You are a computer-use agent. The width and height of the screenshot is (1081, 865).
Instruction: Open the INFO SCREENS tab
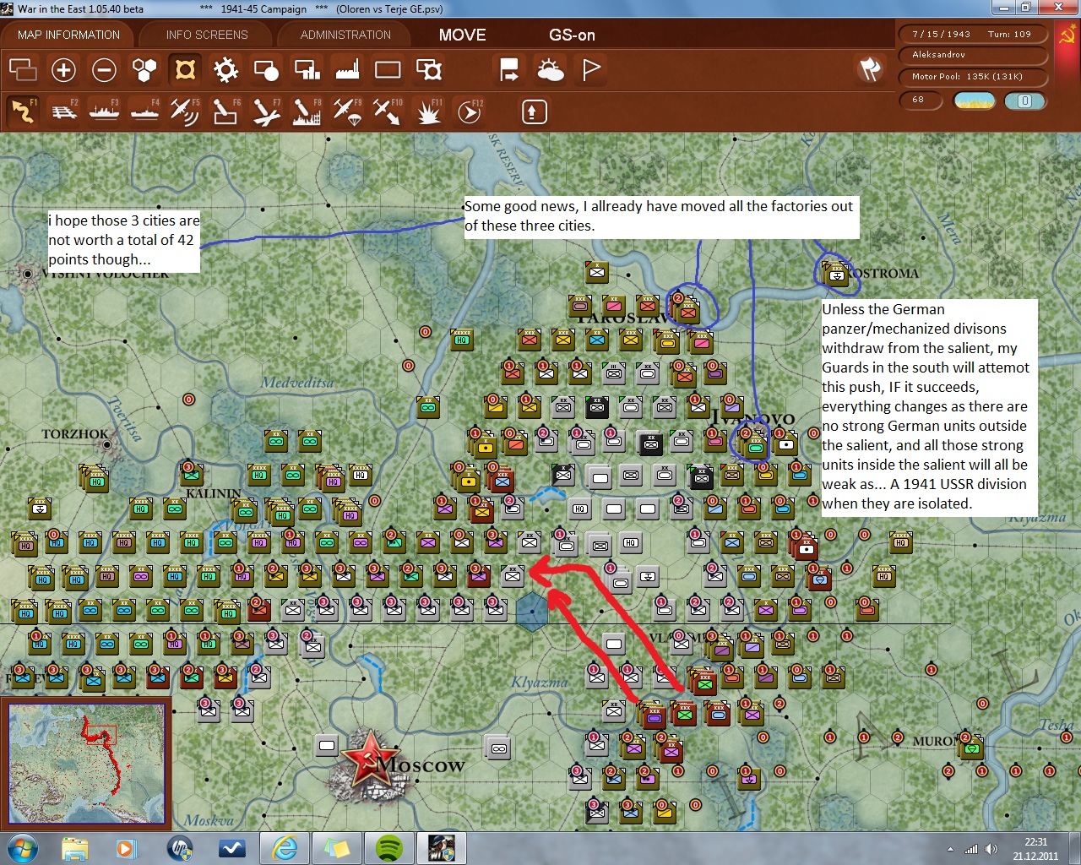tap(207, 35)
